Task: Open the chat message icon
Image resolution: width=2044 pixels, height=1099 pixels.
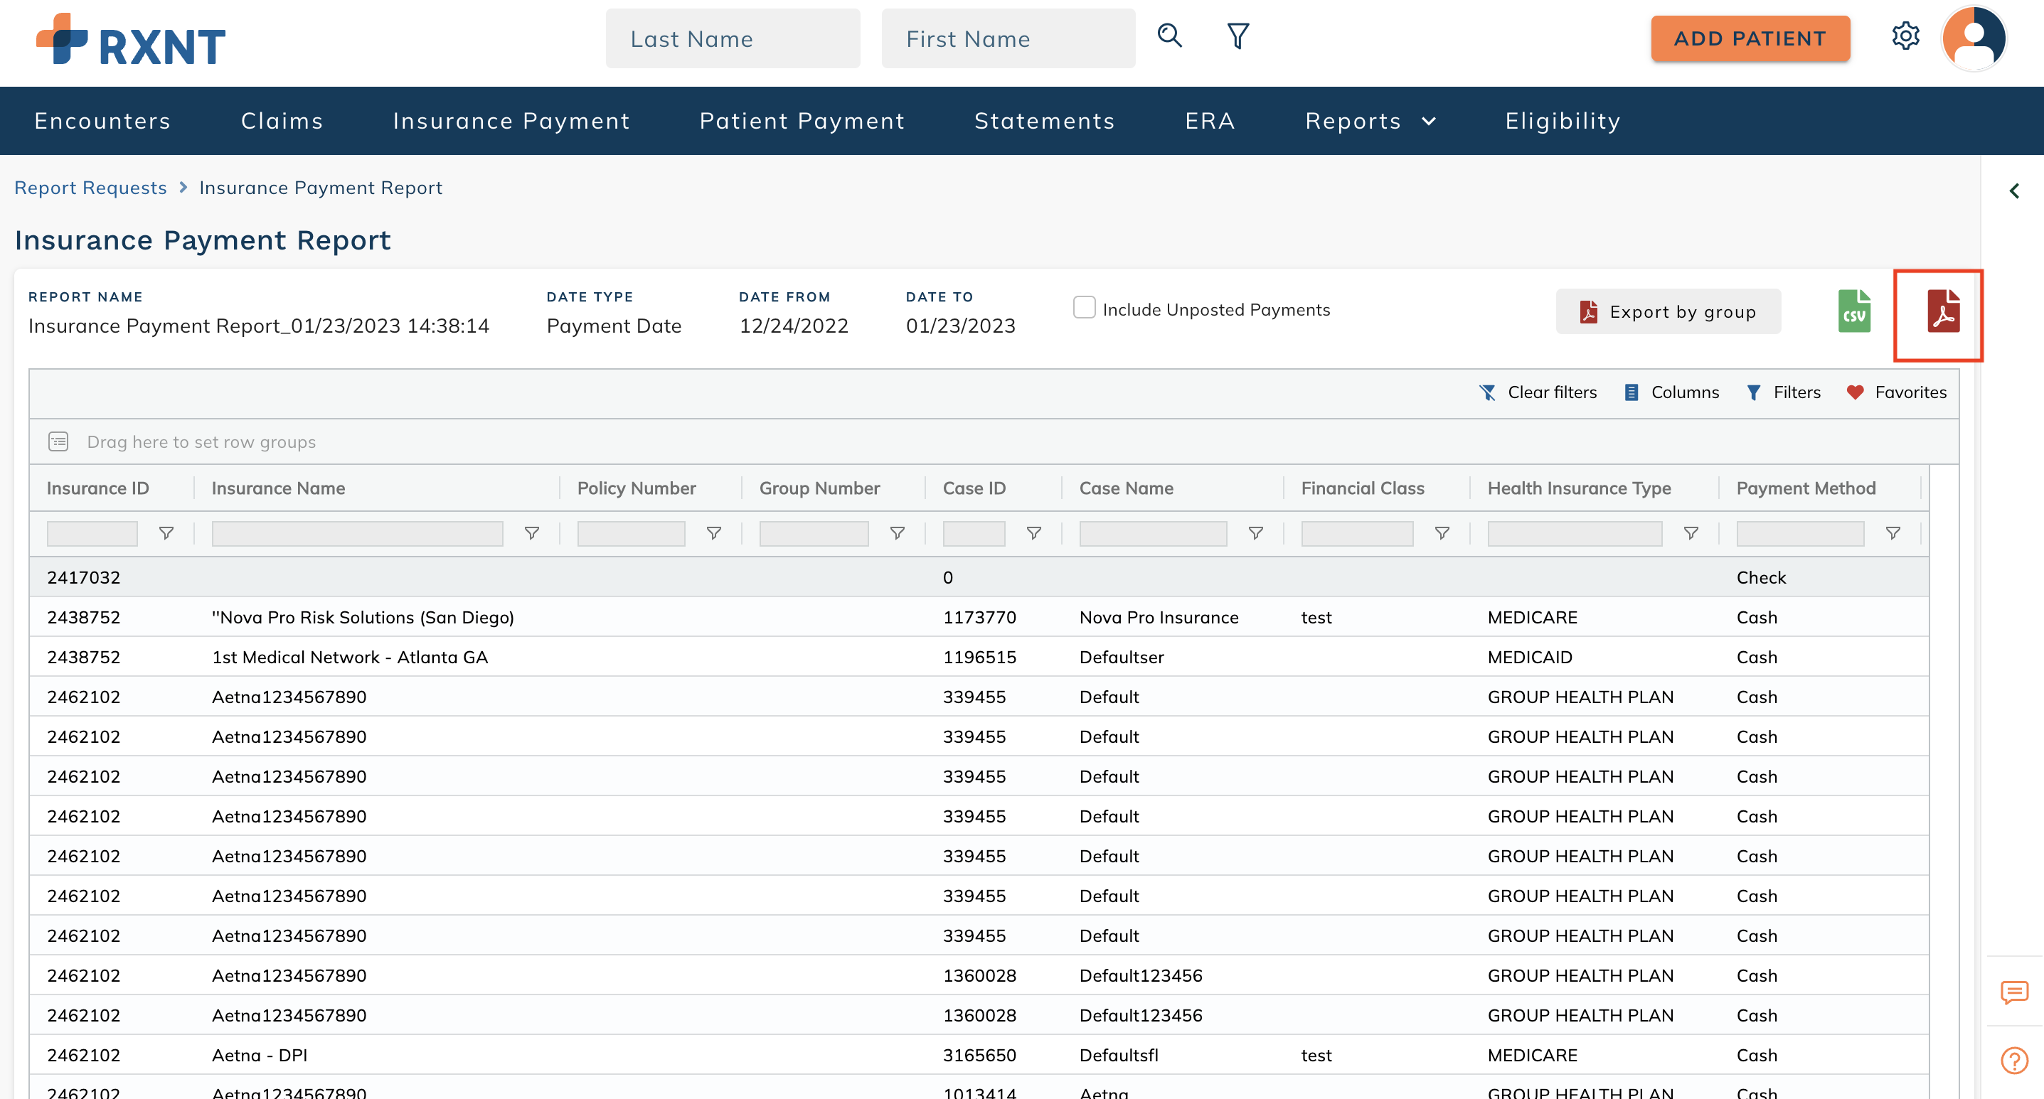Action: (x=2014, y=992)
